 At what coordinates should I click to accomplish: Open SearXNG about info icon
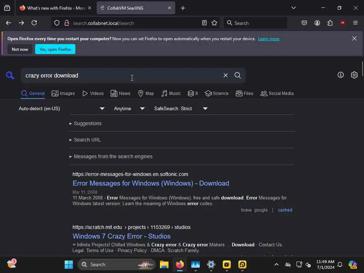tap(341, 75)
